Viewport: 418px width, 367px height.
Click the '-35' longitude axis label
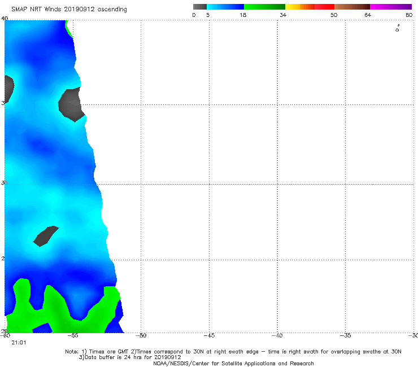(346, 335)
